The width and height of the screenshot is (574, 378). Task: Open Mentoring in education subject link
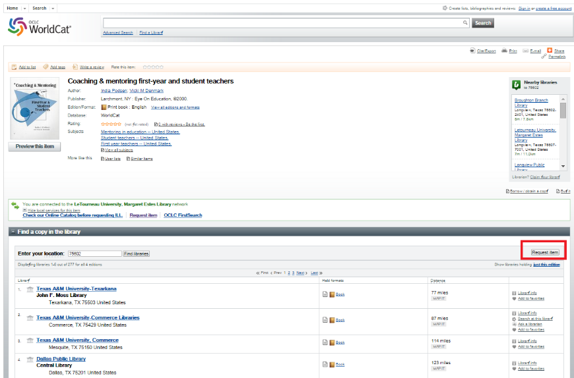[141, 132]
